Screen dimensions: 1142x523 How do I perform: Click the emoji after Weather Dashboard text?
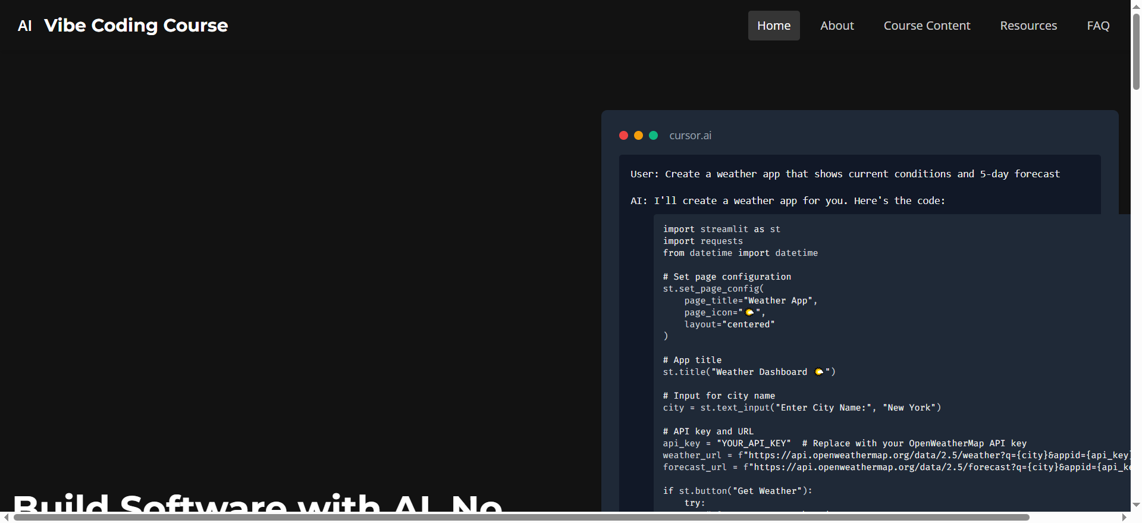tap(819, 372)
